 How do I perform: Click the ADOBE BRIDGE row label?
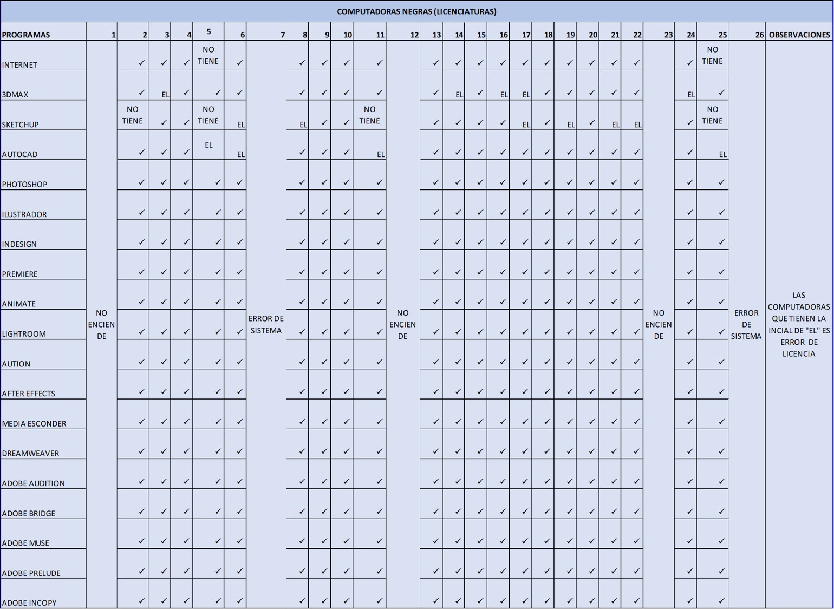[x=43, y=504]
